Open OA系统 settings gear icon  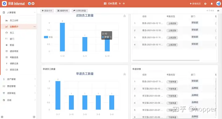(120, 3)
